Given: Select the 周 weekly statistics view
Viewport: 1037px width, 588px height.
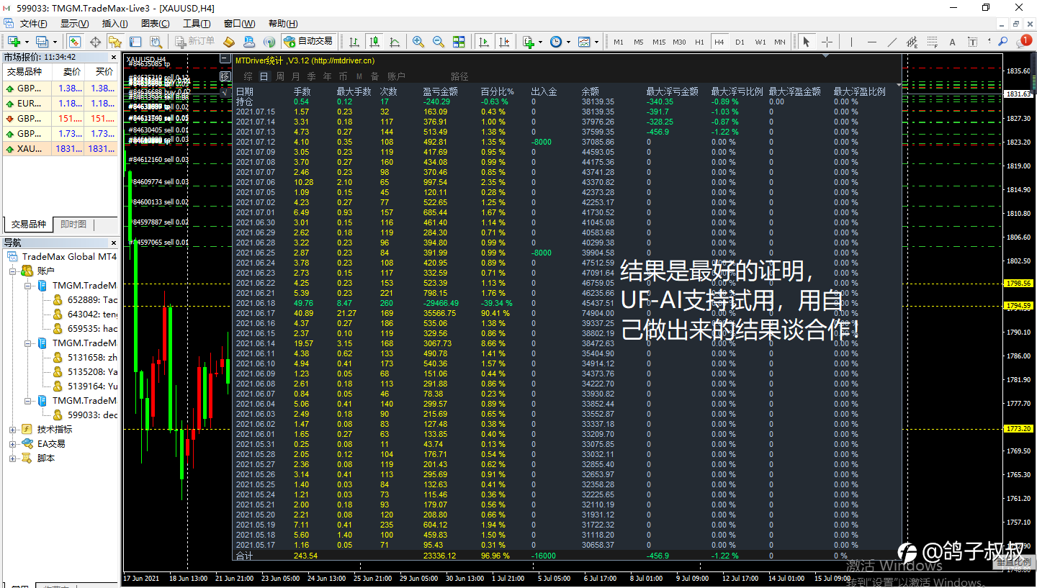Looking at the screenshot, I should click(x=280, y=76).
